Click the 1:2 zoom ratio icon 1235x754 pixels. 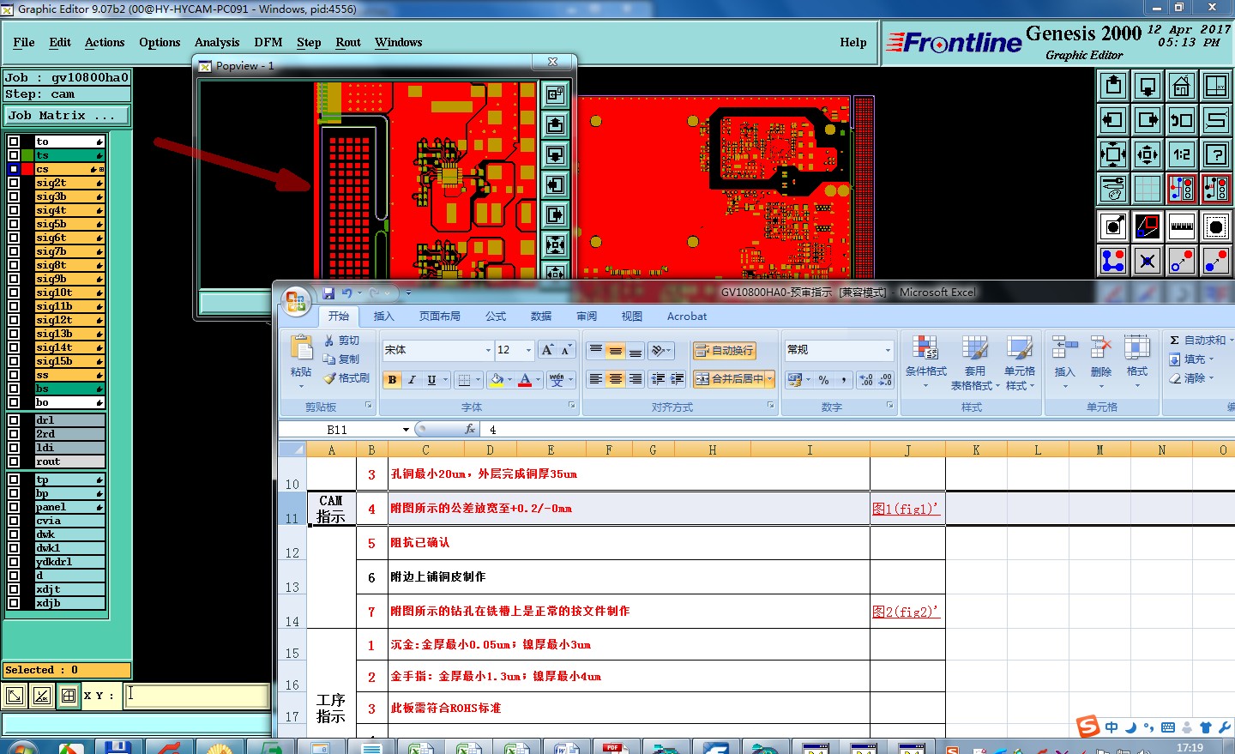(x=1182, y=154)
